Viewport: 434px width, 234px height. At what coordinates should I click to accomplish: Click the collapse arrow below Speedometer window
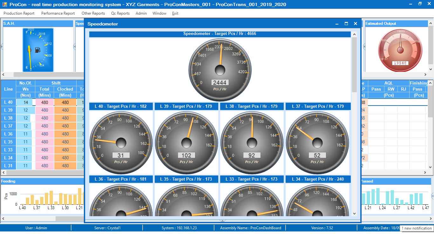(x=222, y=220)
